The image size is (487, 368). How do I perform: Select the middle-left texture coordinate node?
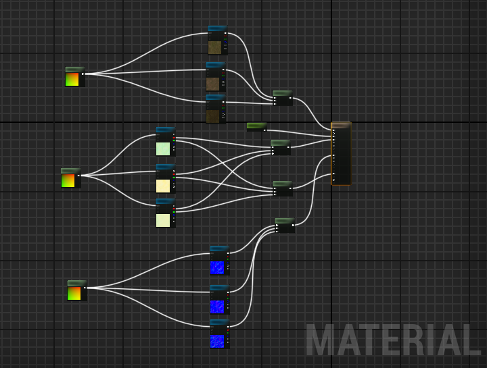coord(70,178)
